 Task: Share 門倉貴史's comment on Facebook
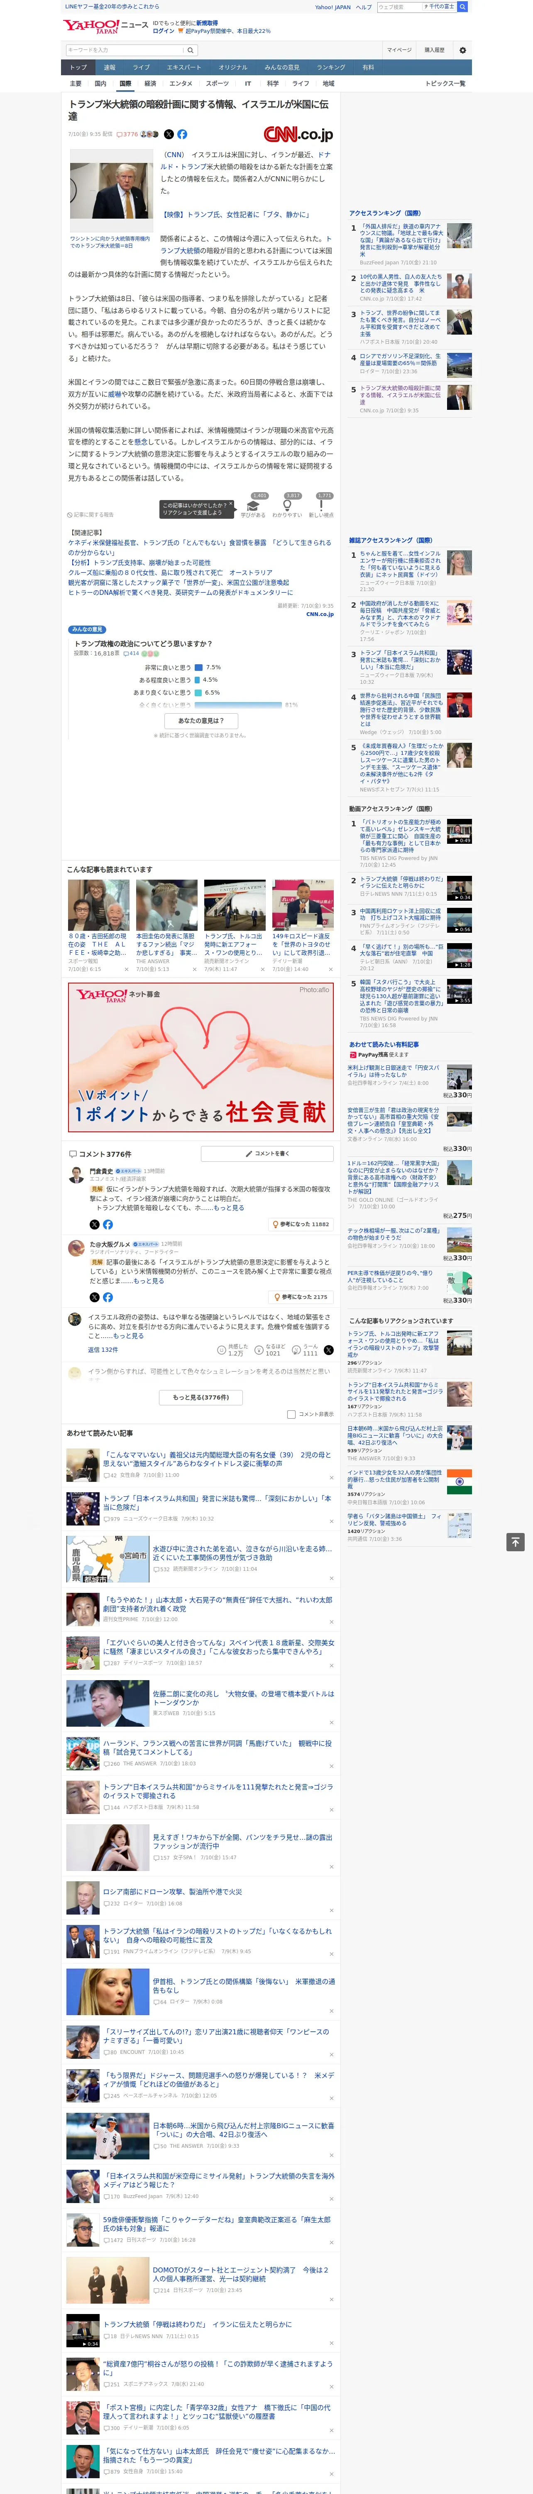(x=108, y=1225)
